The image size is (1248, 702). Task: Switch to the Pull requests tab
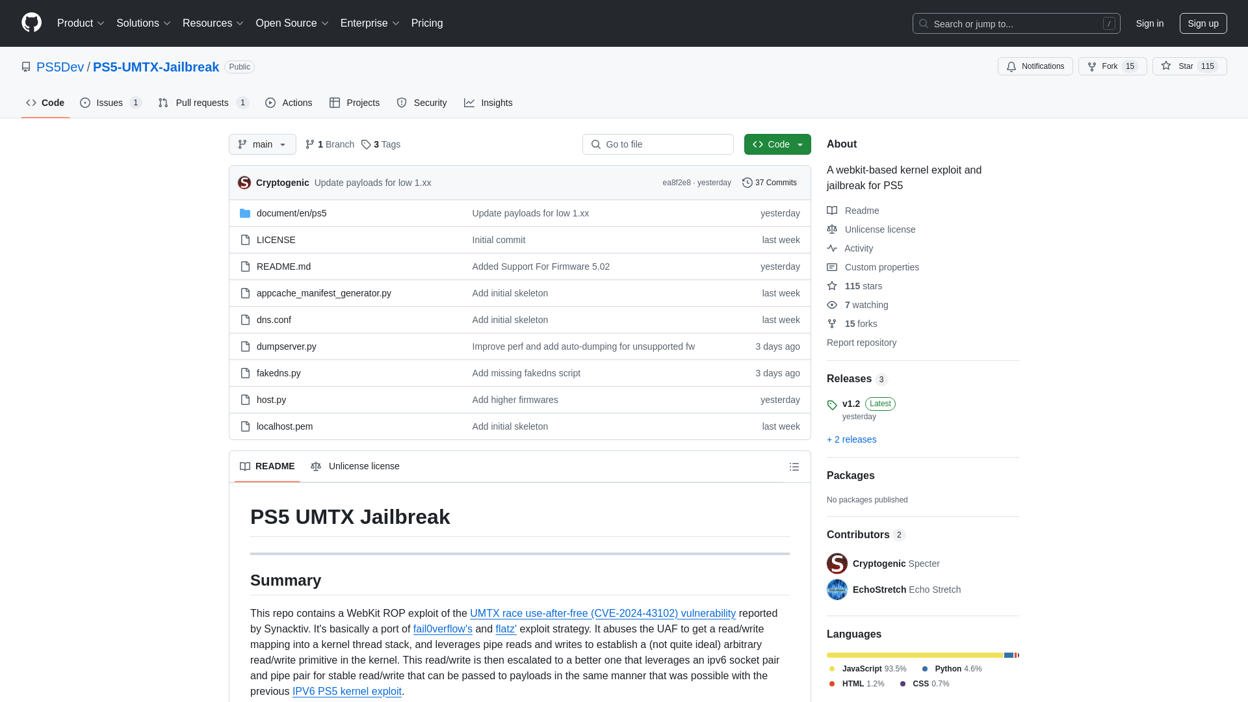[203, 103]
